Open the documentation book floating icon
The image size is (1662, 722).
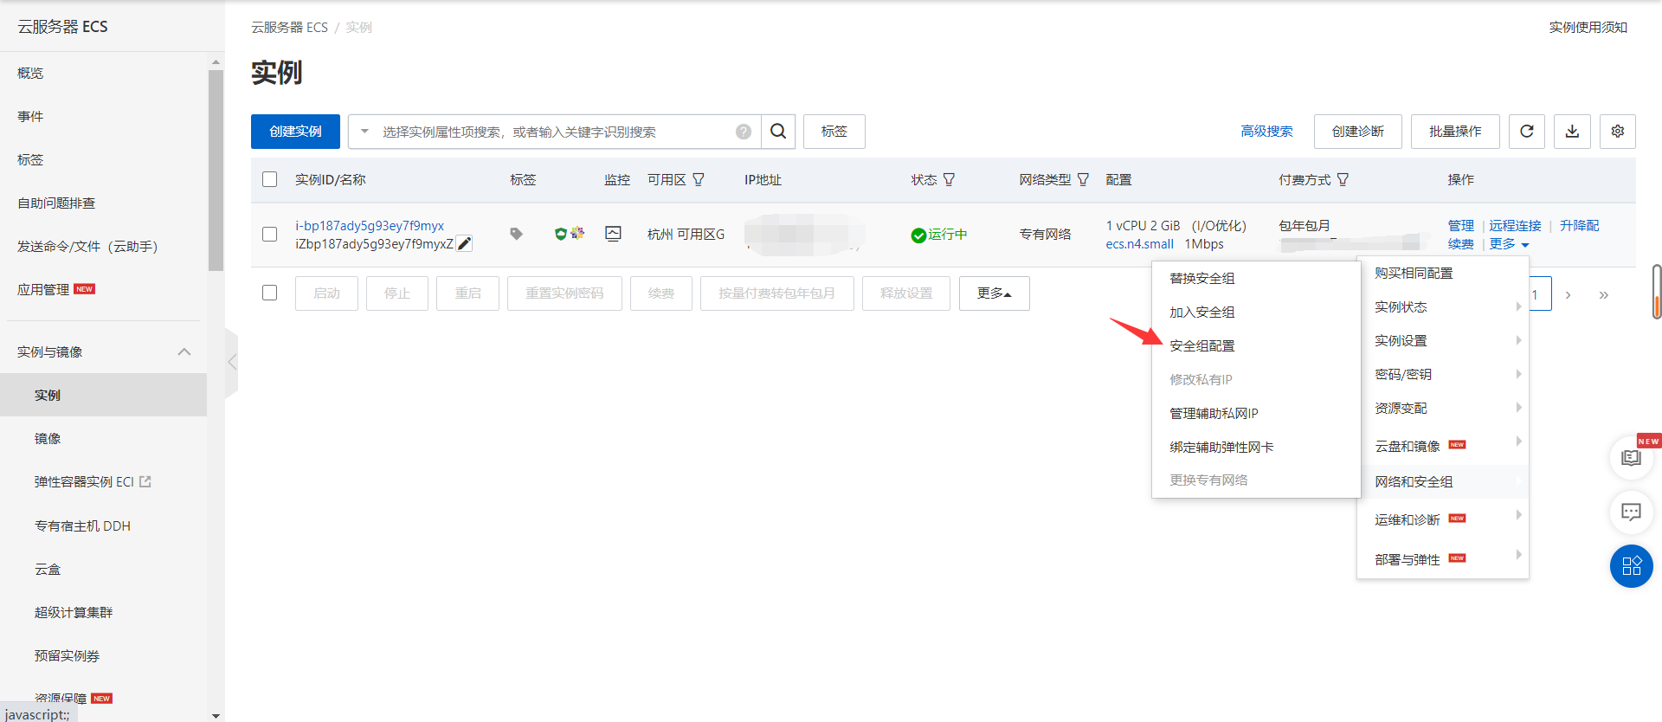tap(1631, 458)
